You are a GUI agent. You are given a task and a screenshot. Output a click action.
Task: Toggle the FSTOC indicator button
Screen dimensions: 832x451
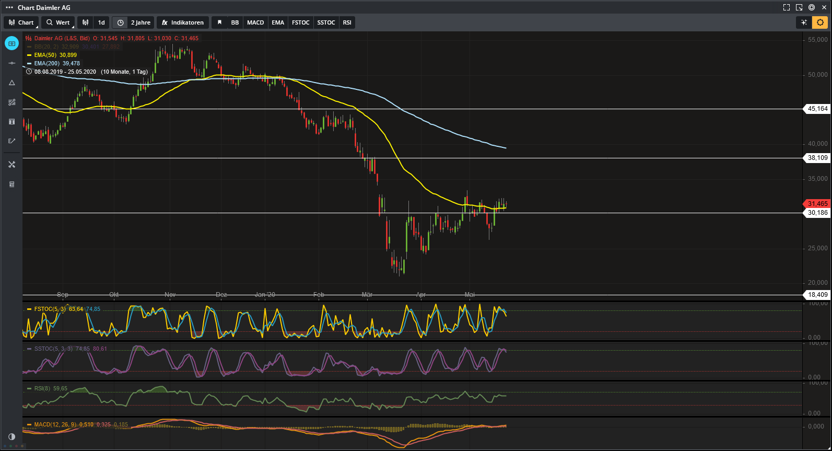[301, 22]
